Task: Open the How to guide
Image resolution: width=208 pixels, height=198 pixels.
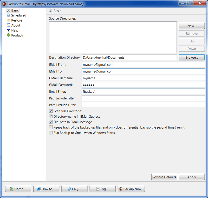Action: point(46,189)
